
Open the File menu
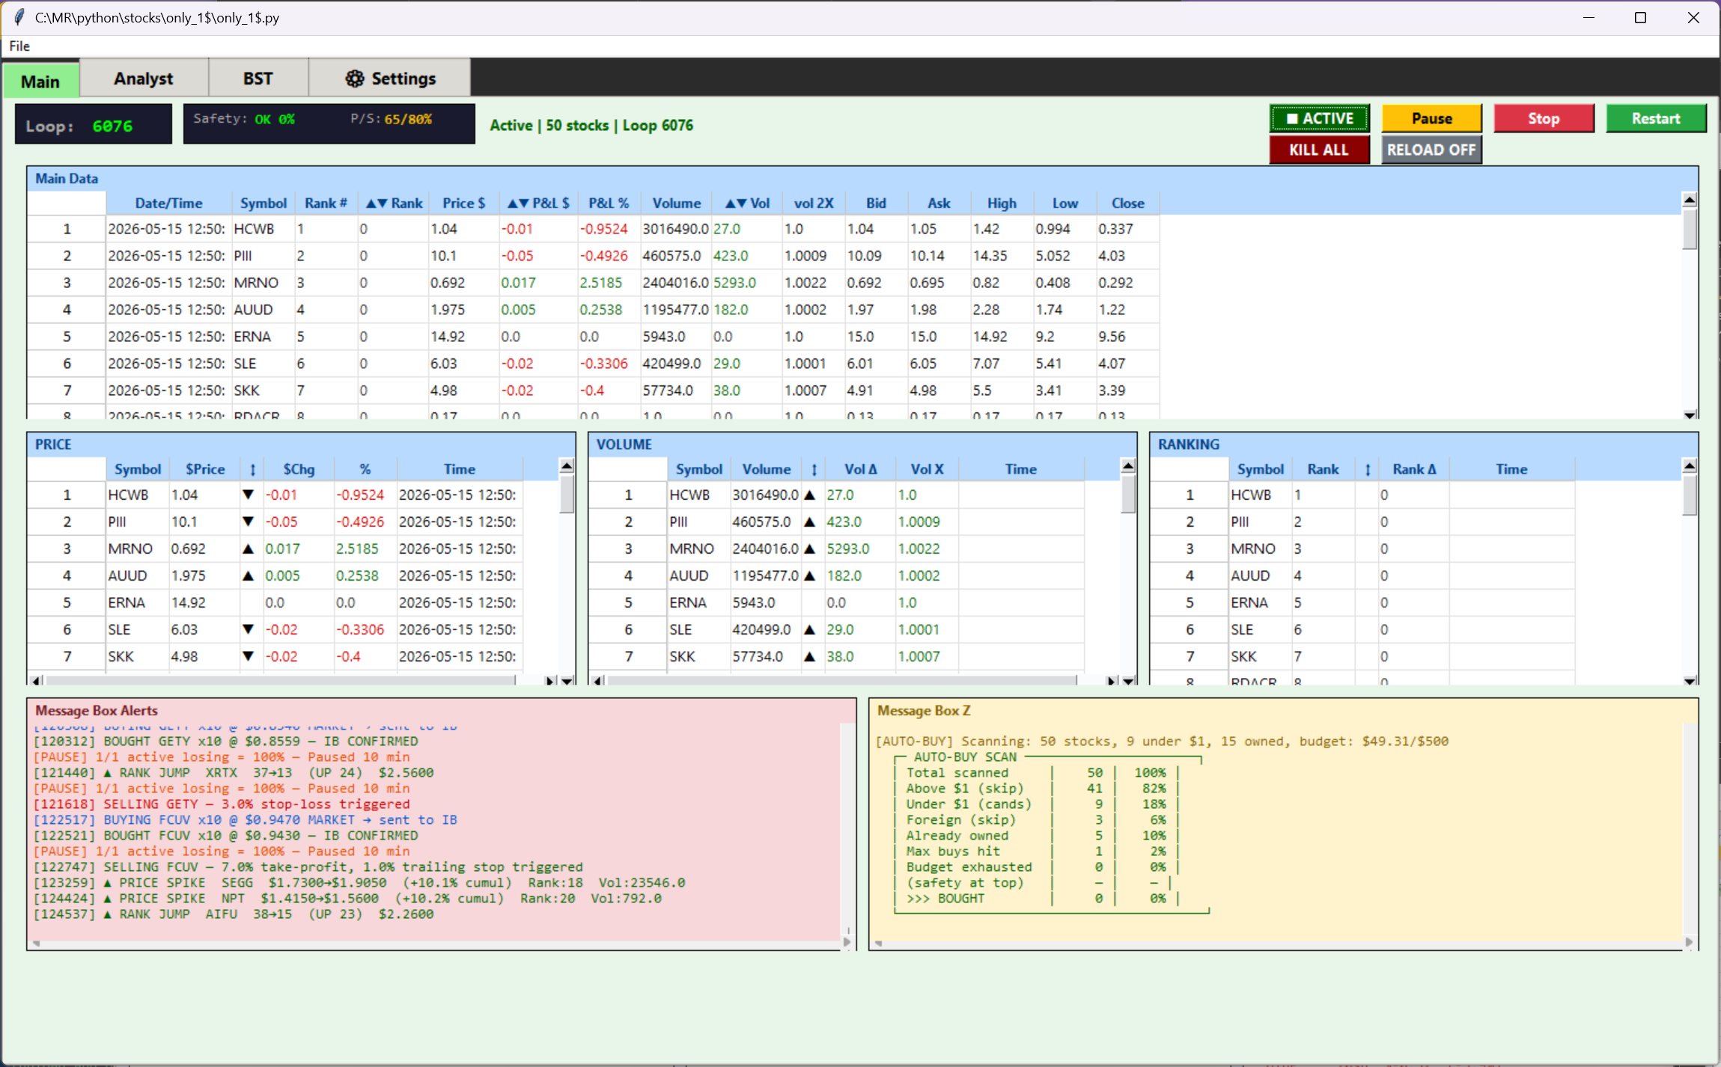point(19,46)
